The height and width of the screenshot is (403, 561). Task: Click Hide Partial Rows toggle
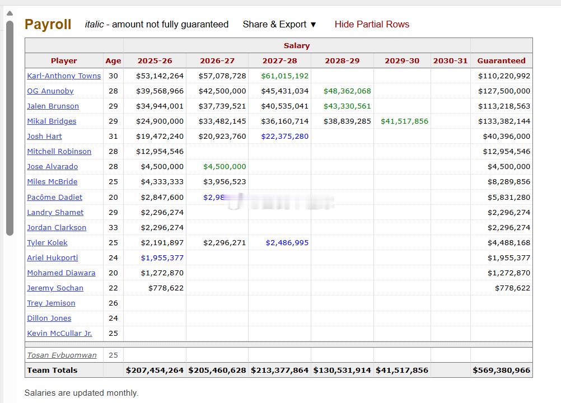(x=372, y=24)
